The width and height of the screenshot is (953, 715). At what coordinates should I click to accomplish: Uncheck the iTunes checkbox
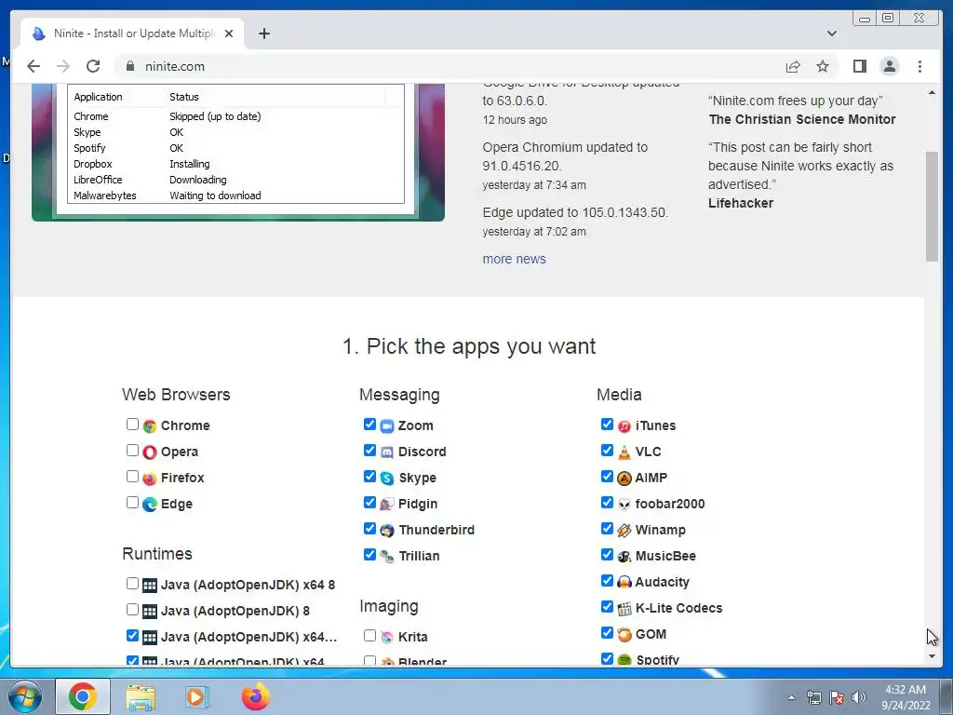[607, 425]
